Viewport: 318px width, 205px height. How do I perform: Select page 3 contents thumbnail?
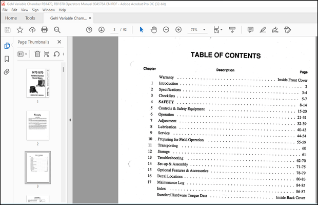coord(38,167)
